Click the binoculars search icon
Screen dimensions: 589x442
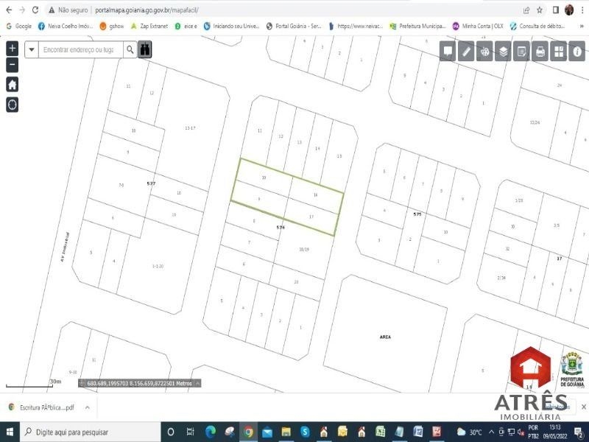click(146, 50)
